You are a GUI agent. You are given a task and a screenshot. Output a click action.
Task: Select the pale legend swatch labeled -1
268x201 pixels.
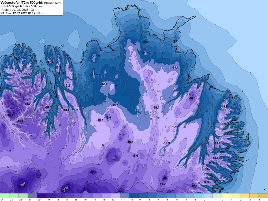click(x=217, y=196)
